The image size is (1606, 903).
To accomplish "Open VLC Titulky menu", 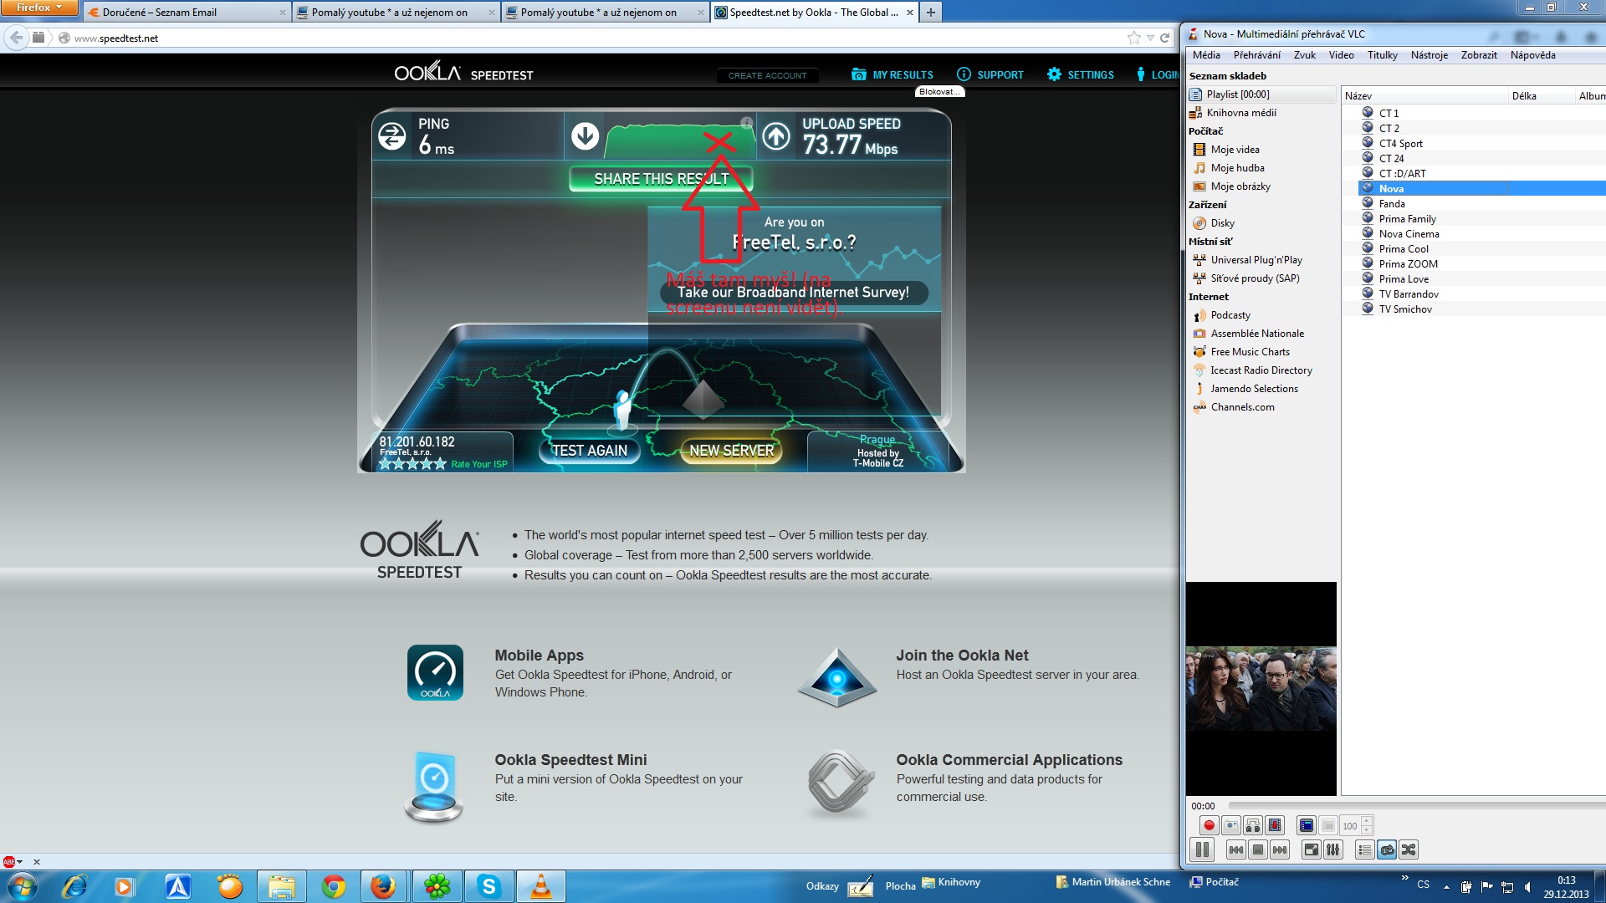I will click(1382, 55).
